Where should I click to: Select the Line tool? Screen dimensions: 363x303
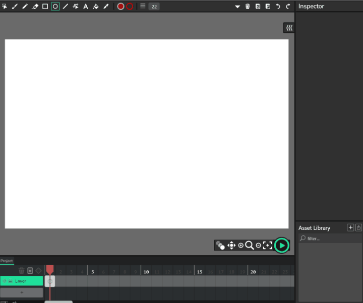click(x=65, y=7)
